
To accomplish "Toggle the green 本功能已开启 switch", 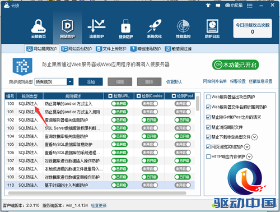I will [235, 65].
